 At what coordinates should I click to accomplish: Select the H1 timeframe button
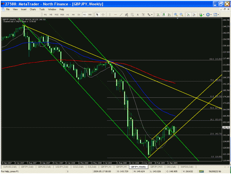(68, 14)
